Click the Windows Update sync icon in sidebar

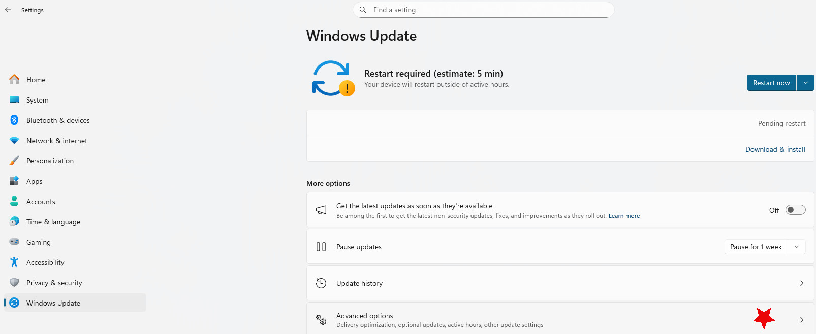click(14, 303)
